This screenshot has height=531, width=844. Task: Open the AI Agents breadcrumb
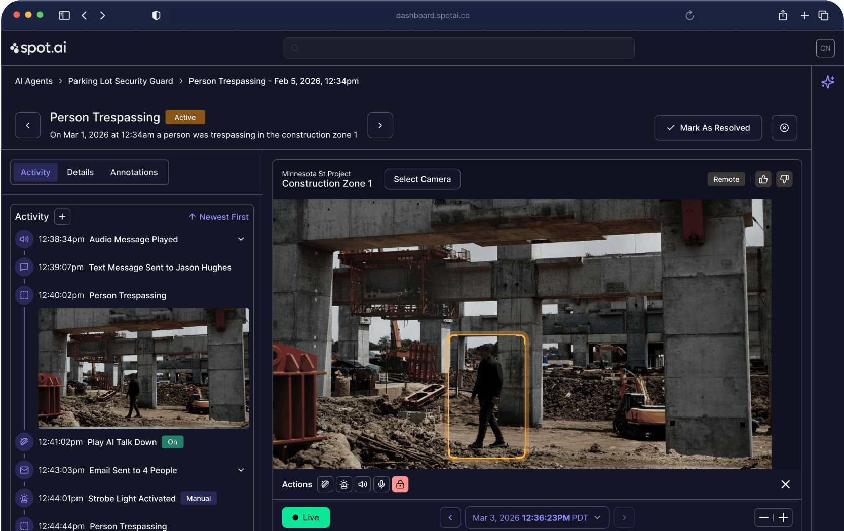34,81
